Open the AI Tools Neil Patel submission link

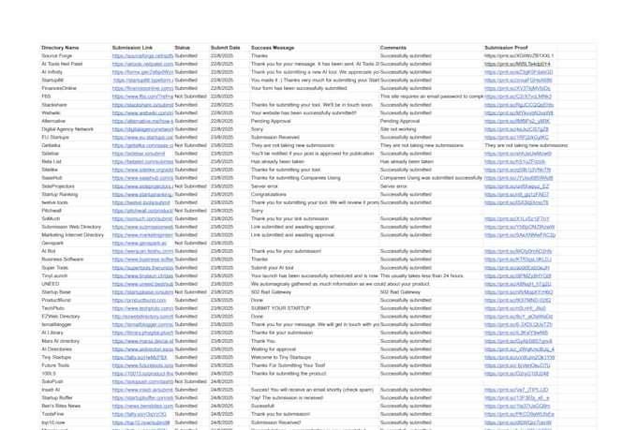pos(142,64)
